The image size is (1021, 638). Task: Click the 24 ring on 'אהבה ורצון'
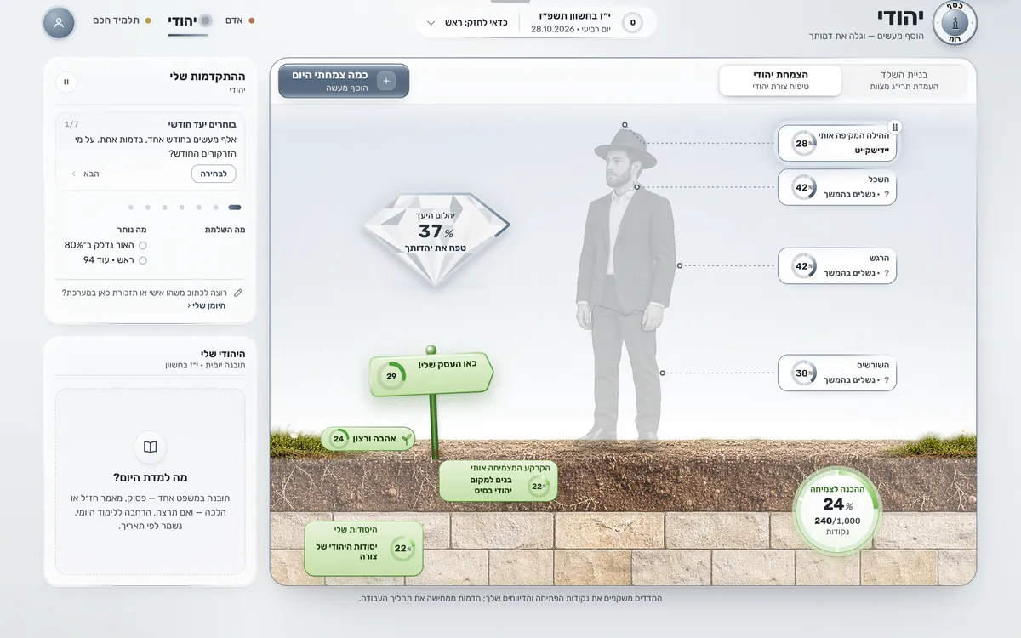pos(339,439)
